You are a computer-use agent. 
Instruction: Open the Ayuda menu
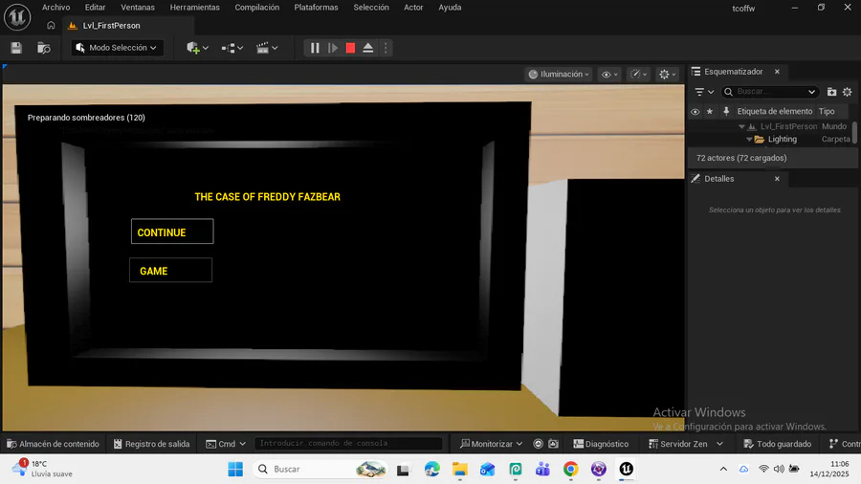pyautogui.click(x=450, y=7)
